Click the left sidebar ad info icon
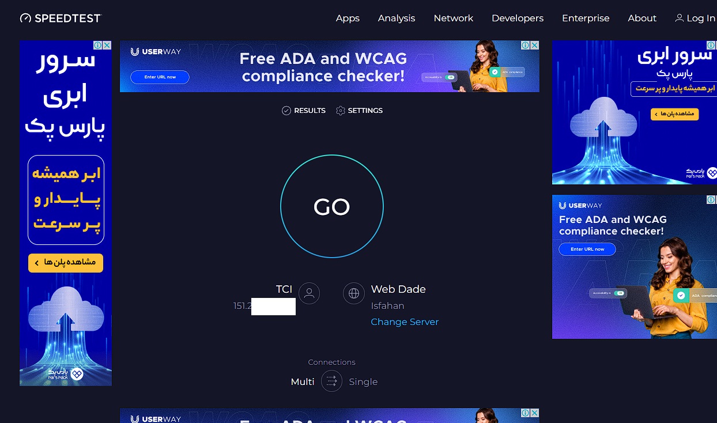Image resolution: width=717 pixels, height=423 pixels. (x=98, y=45)
